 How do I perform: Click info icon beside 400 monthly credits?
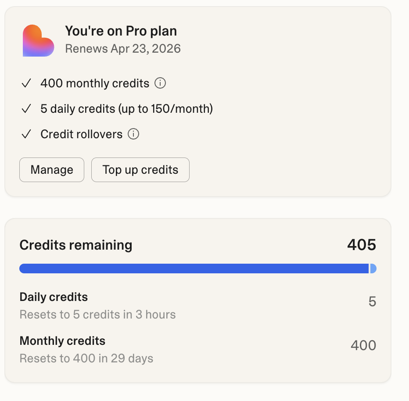[161, 83]
